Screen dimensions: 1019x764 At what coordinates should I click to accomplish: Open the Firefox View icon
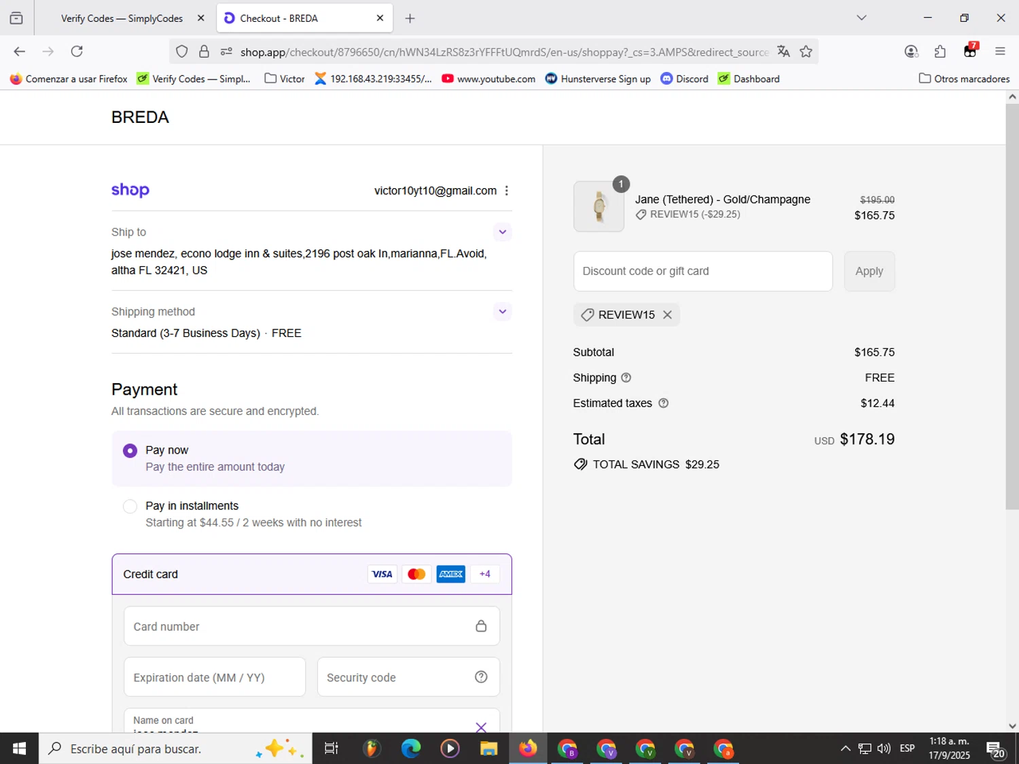point(16,18)
